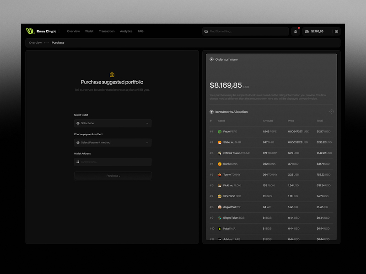This screenshot has width=366, height=274.
Task: Click the 181 SPX amount
Action: (x=268, y=196)
